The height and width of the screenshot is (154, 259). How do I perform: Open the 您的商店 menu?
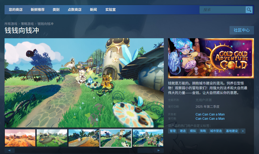tap(16, 10)
